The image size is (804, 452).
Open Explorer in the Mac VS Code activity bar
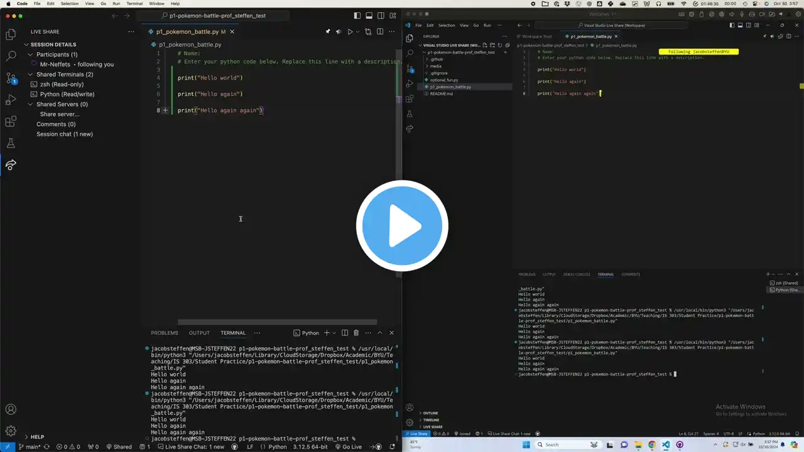pos(11,35)
